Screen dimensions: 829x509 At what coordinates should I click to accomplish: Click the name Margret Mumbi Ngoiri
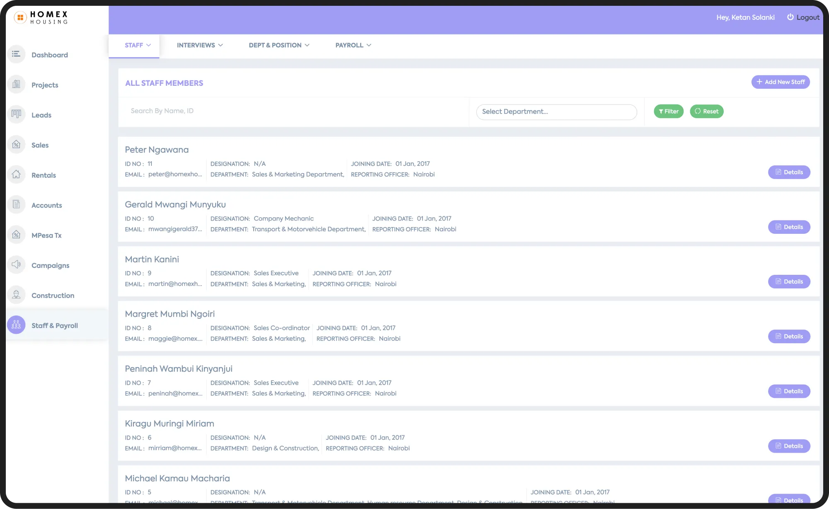(170, 314)
